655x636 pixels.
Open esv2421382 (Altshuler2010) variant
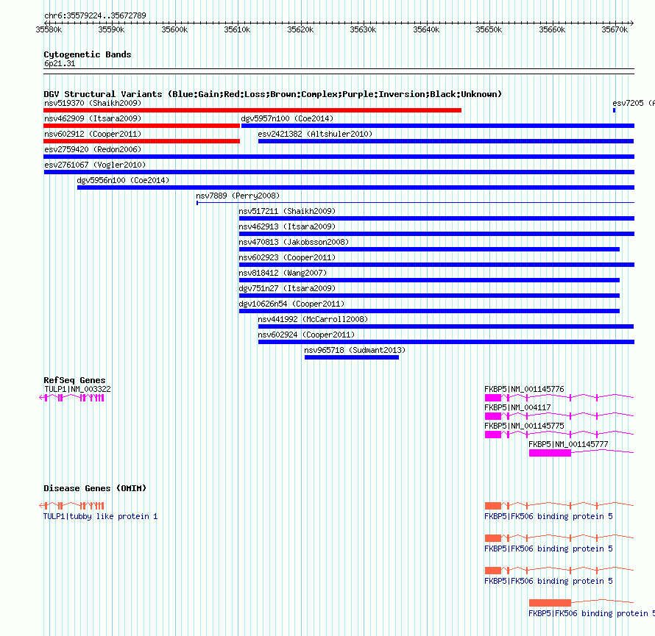coord(315,134)
